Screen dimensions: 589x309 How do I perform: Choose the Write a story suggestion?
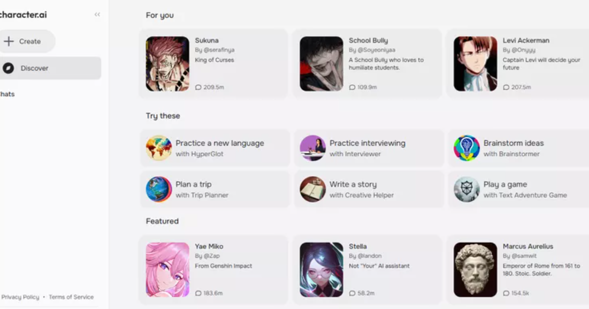coord(369,189)
